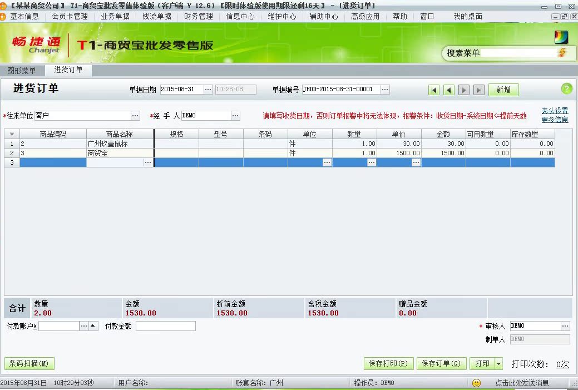Click the 新增 button
Viewport: 578px width, 390px height.
coord(503,90)
